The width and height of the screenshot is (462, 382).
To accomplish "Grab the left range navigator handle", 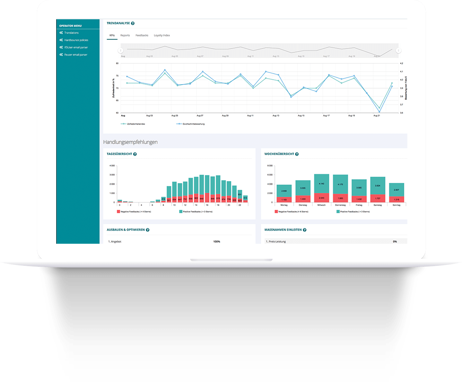I will 120,50.
